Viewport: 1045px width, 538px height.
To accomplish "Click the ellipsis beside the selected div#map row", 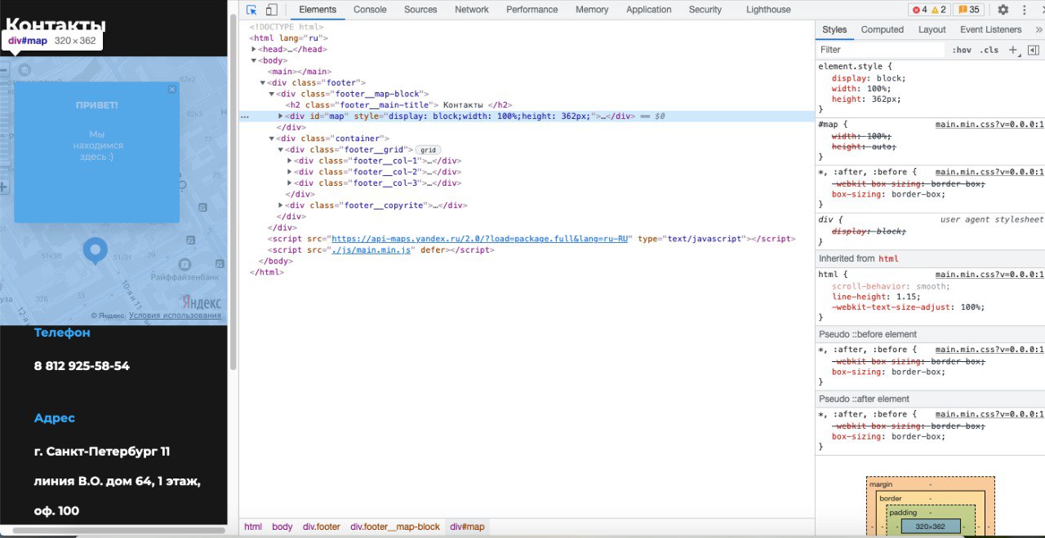I will tap(244, 117).
